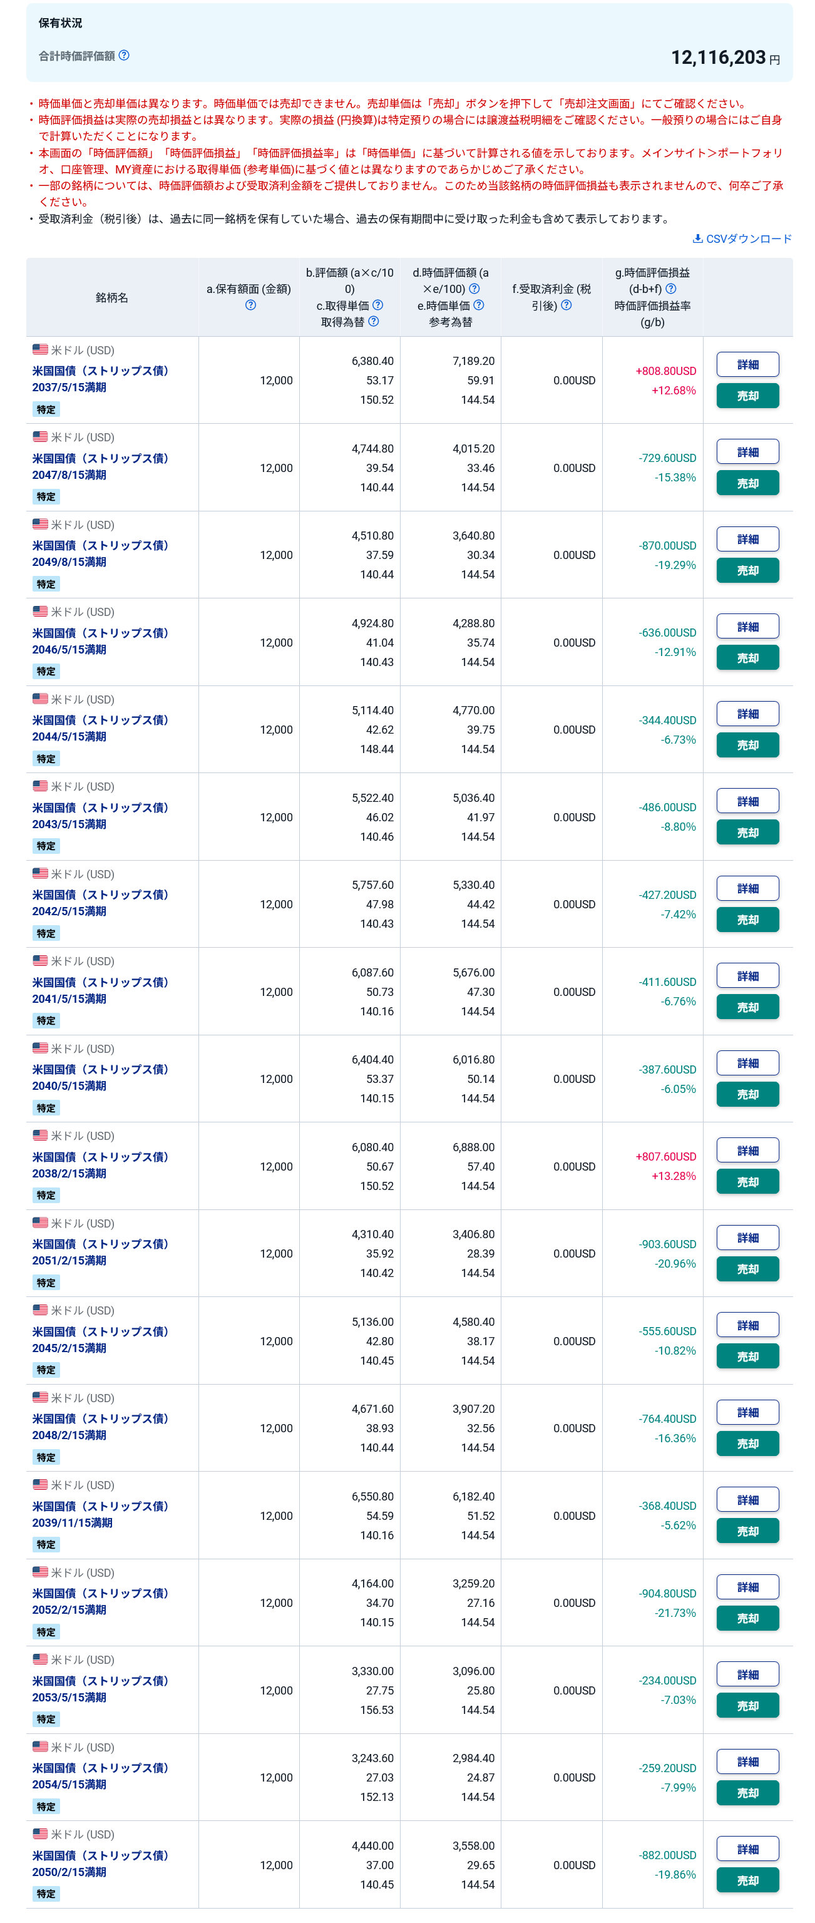
Task: Click 売却 for the 2049/8/15満期 bond
Action: (747, 570)
